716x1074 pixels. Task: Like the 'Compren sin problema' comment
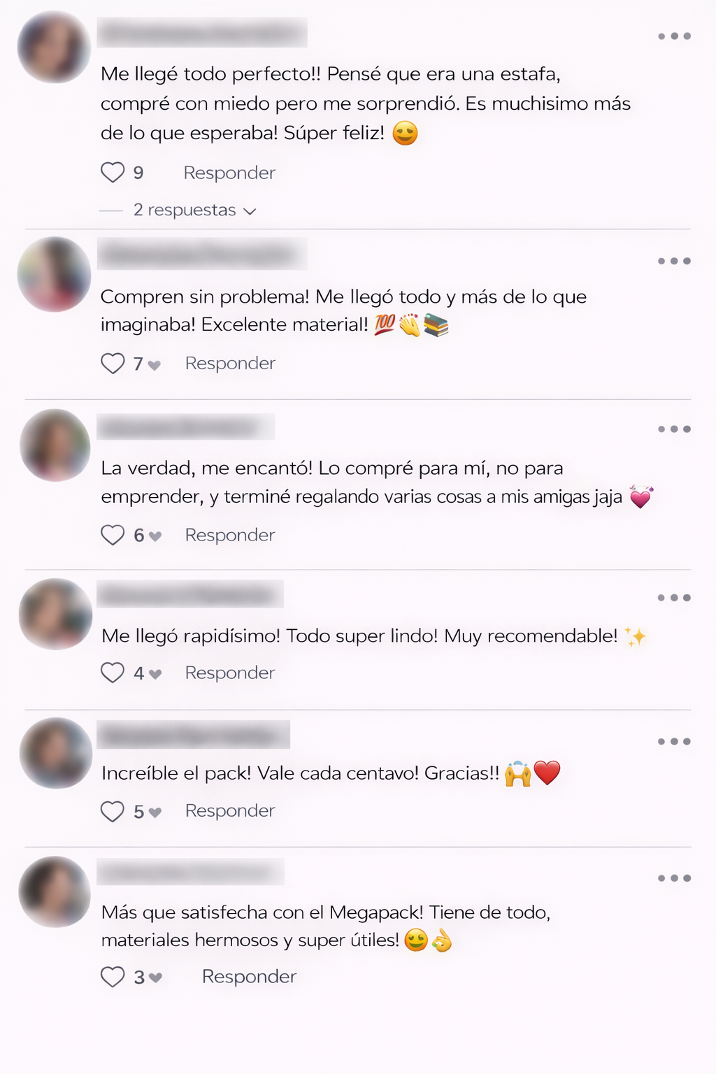click(113, 363)
